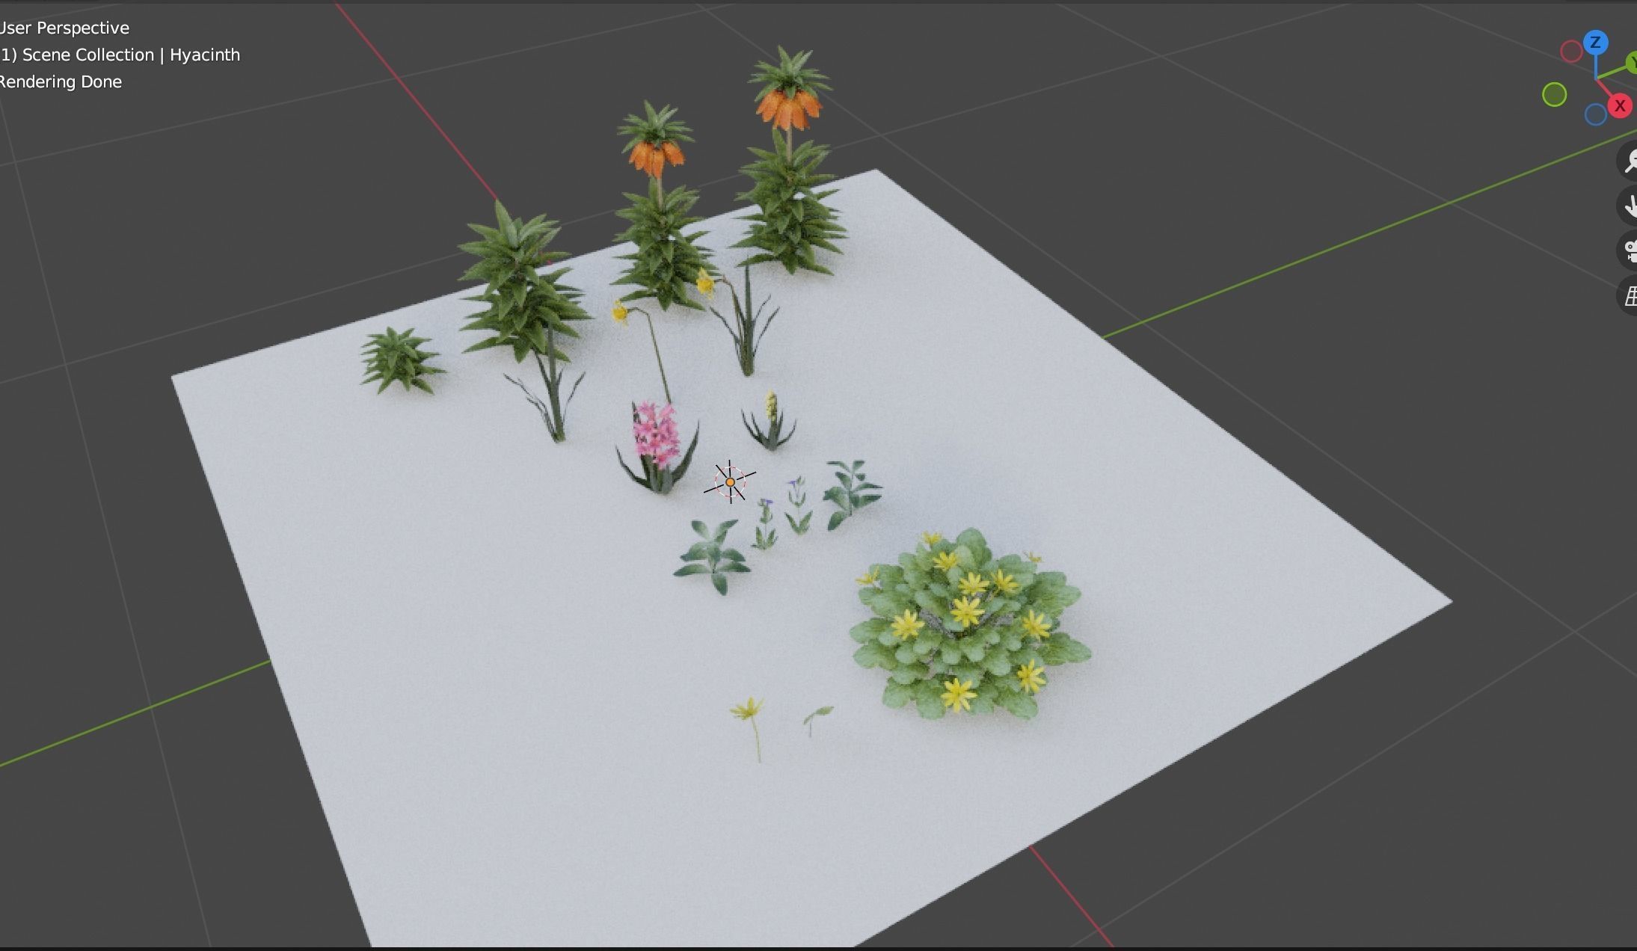
Task: Click the 'User Perspective' overlay text
Action: [x=64, y=28]
